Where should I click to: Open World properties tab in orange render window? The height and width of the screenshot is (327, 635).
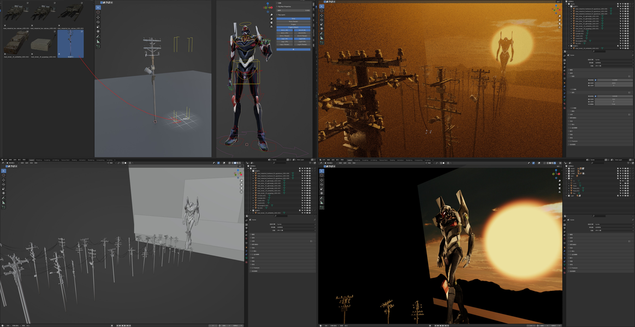(565, 74)
